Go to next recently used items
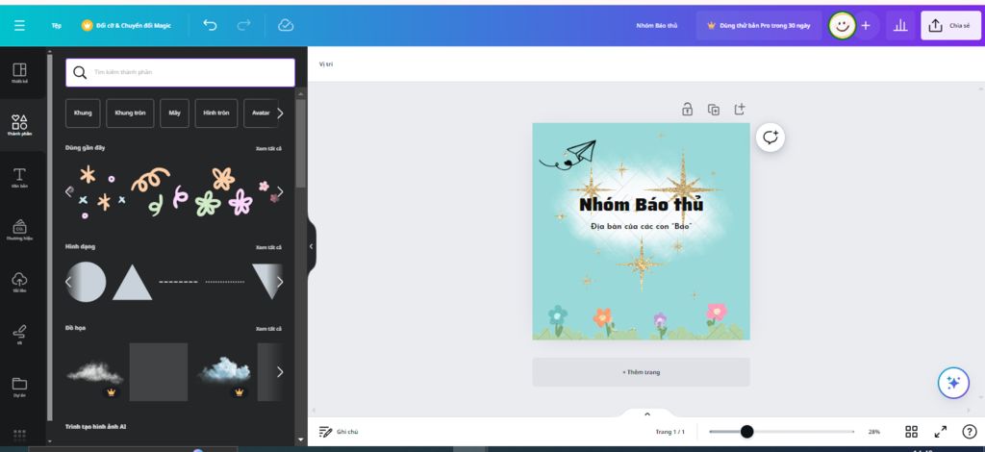 (280, 191)
